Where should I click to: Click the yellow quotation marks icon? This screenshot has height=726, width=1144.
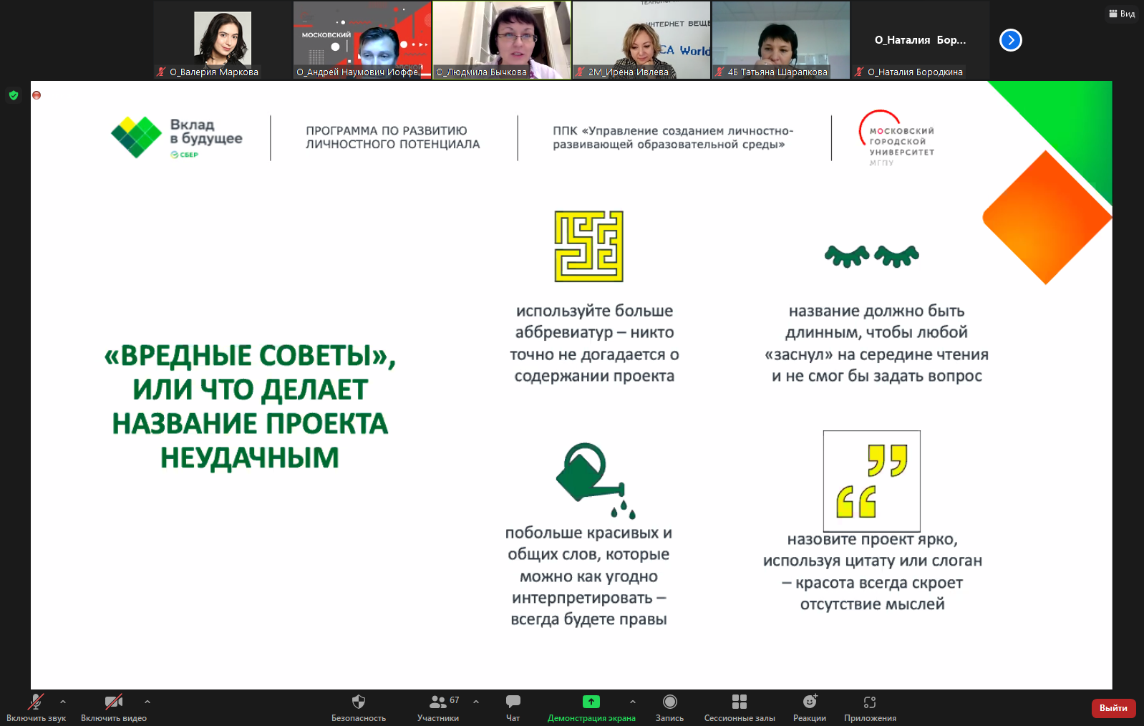click(x=872, y=481)
